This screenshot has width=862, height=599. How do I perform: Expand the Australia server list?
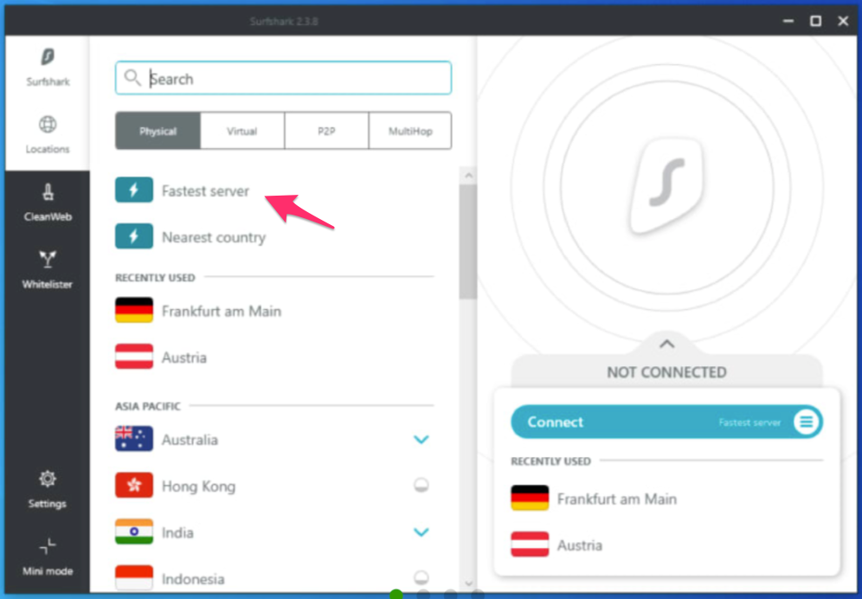pyautogui.click(x=421, y=440)
